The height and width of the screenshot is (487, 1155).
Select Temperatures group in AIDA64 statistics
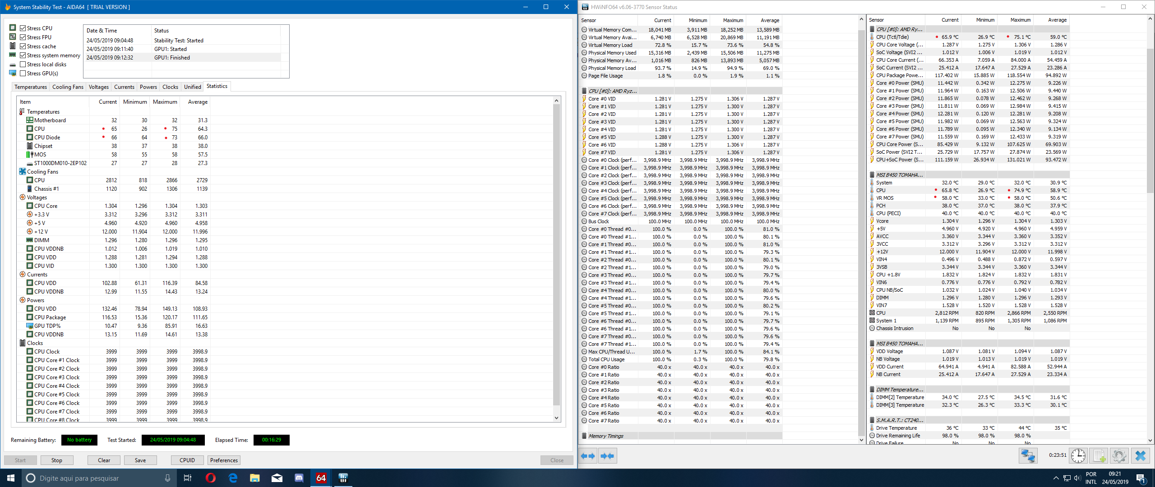tap(43, 112)
